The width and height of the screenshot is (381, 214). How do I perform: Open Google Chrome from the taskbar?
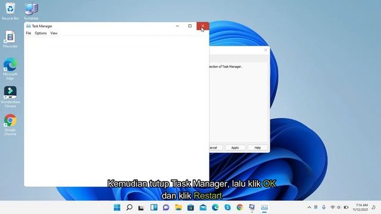point(240,207)
